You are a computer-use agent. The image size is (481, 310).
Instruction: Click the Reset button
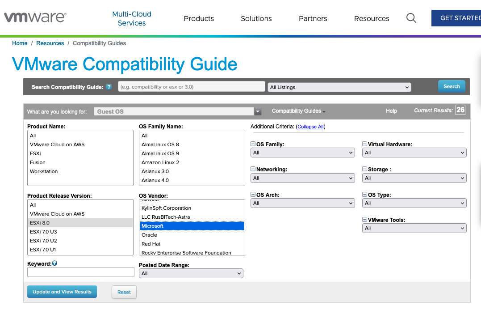[x=124, y=292]
